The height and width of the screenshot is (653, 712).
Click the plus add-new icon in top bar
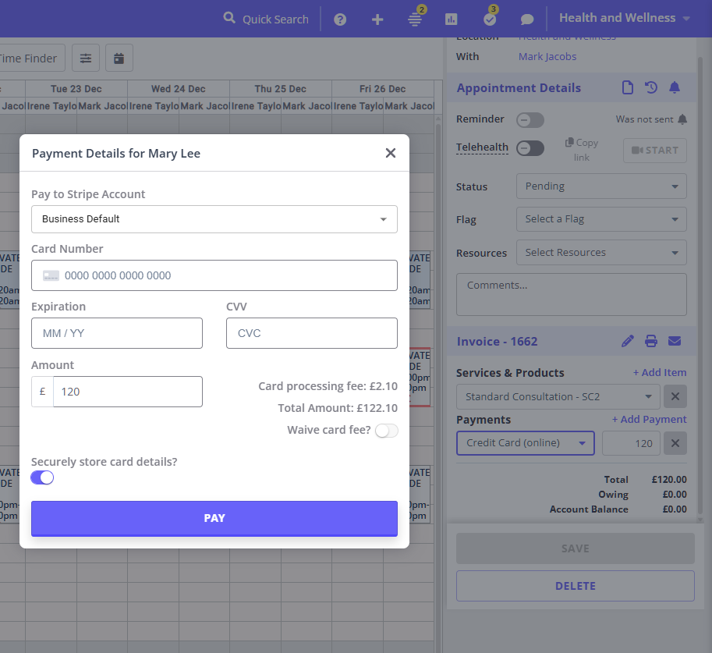377,20
